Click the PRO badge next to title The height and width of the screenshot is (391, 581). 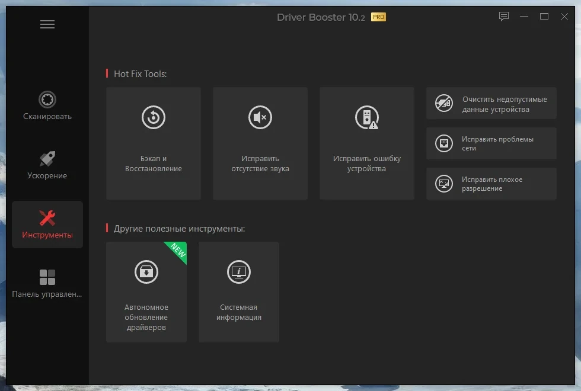click(378, 17)
